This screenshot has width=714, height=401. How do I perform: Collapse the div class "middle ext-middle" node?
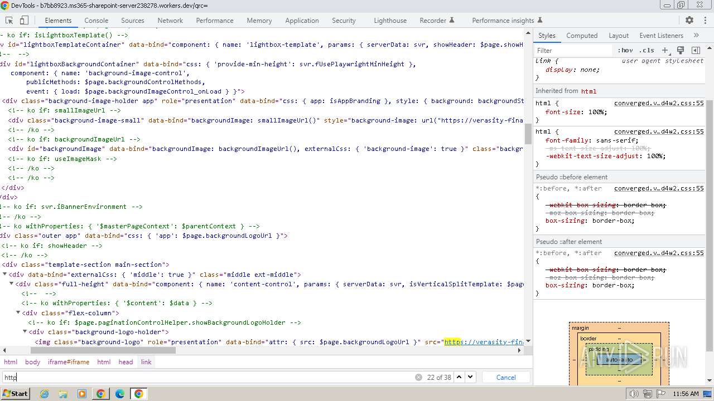tap(5, 274)
